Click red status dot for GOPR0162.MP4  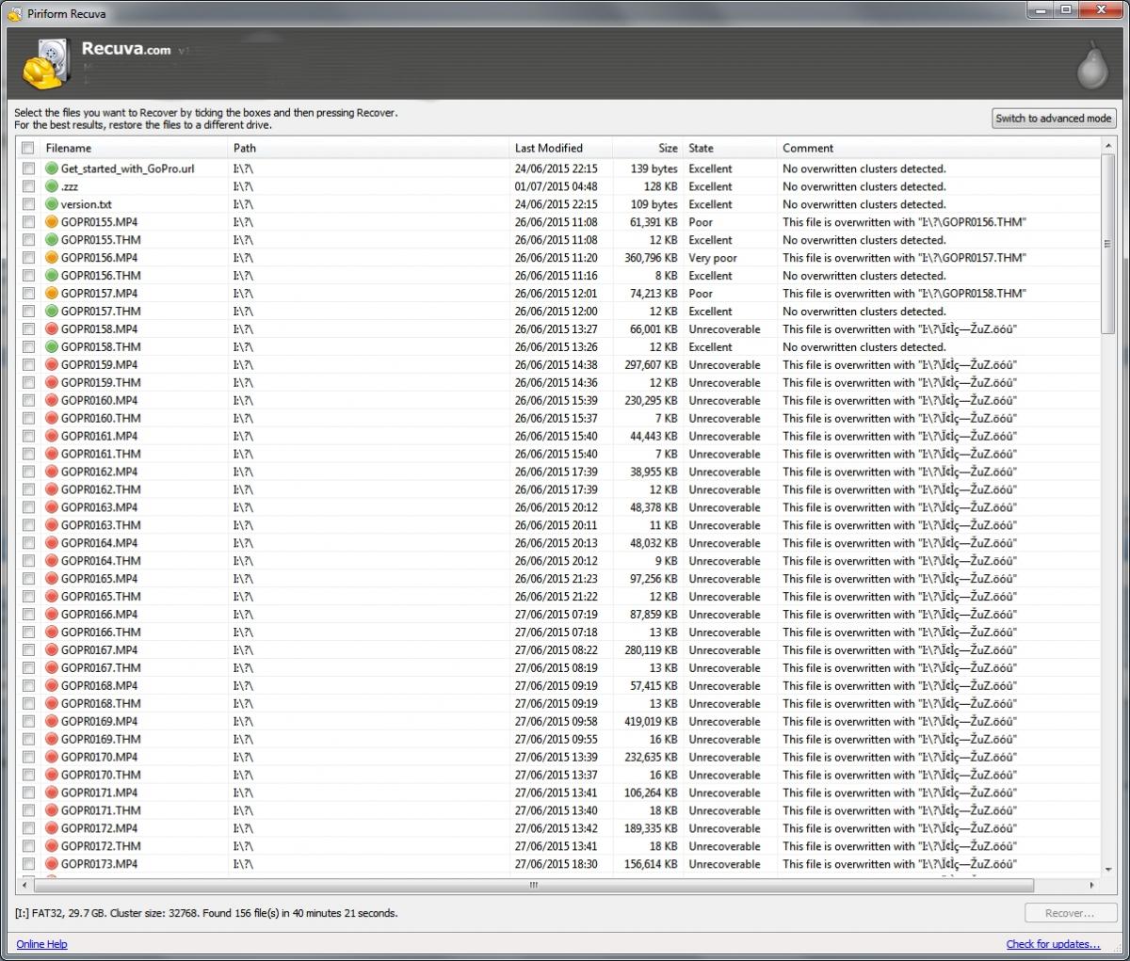tap(53, 472)
